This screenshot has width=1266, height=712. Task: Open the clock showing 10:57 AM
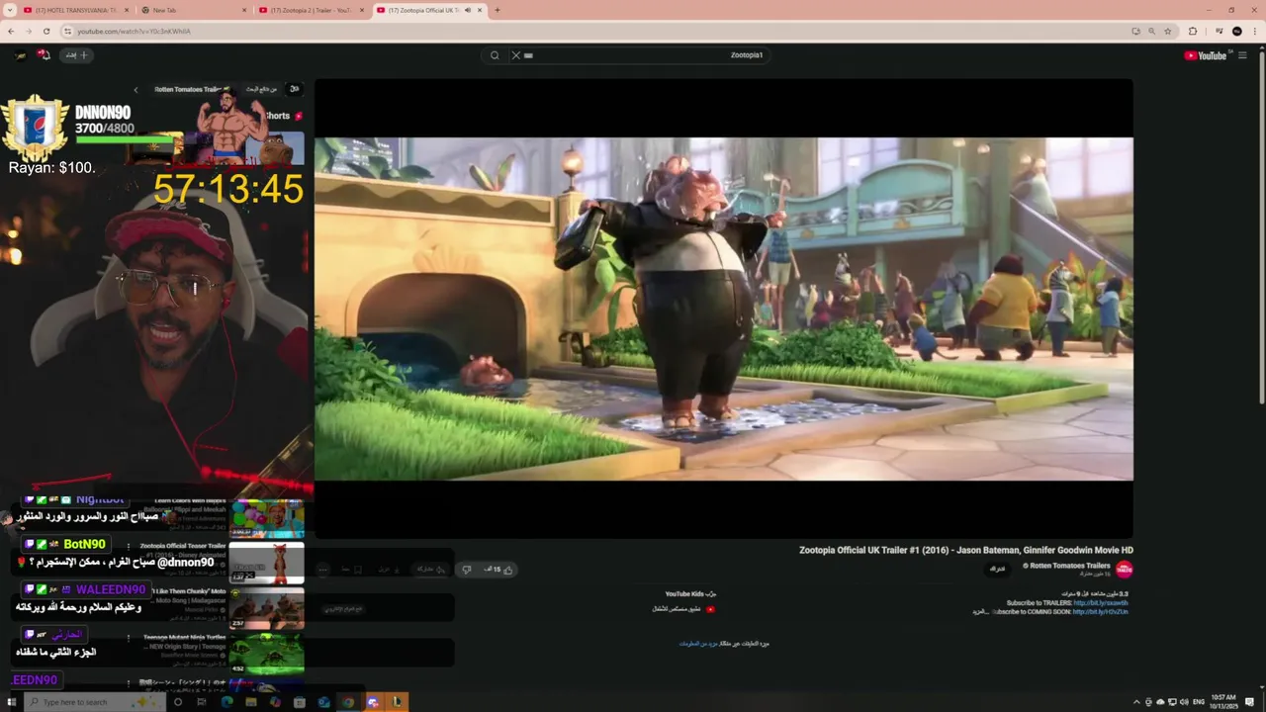1223,702
